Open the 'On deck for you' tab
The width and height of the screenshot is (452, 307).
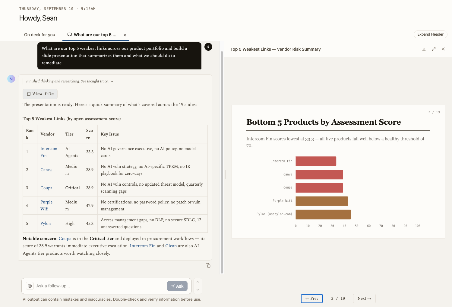[40, 35]
